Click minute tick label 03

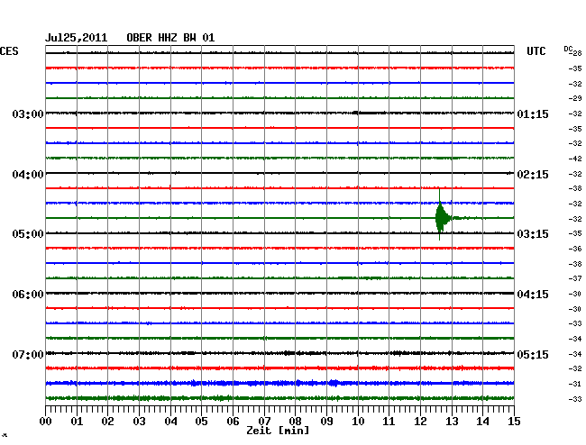pyautogui.click(x=139, y=421)
